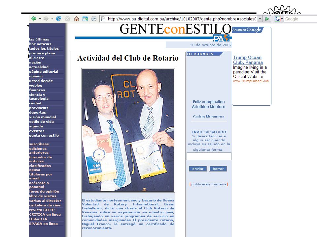This screenshot has height=237, width=317.
Task: Click the www.TrumpOceanClub ad URL
Action: point(251,81)
